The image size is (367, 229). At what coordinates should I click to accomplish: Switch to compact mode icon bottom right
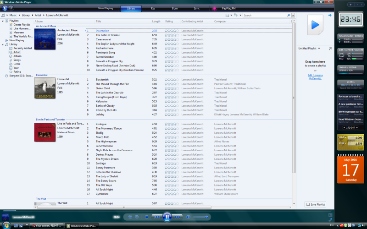[x=330, y=220]
